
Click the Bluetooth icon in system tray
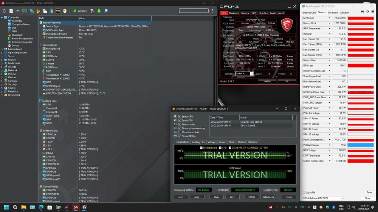pos(334,207)
